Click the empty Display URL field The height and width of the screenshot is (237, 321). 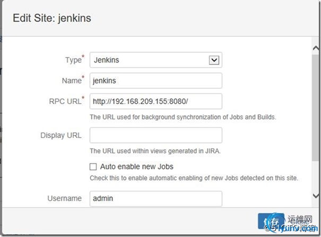click(156, 135)
